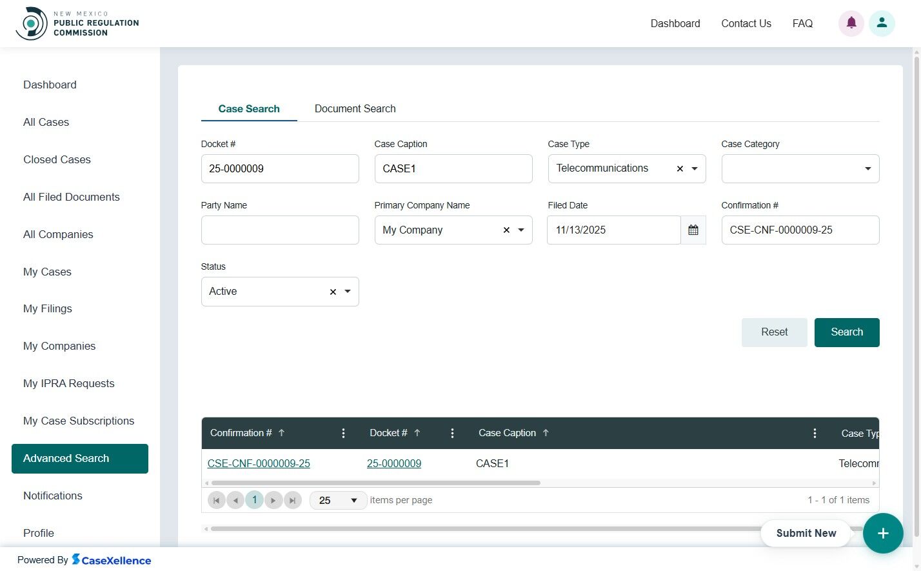Click the Party Name input field
The image size is (921, 571).
point(280,230)
